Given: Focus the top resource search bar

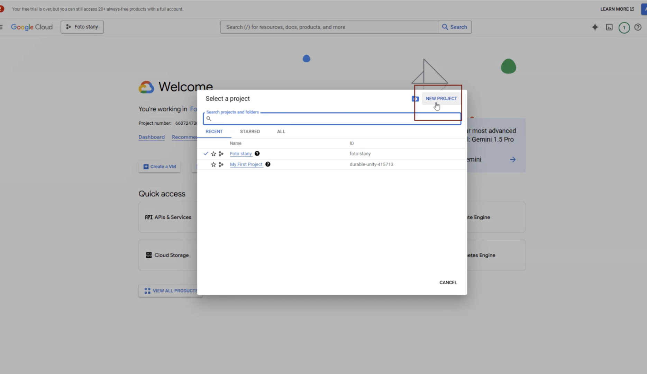Looking at the screenshot, I should click(x=329, y=27).
